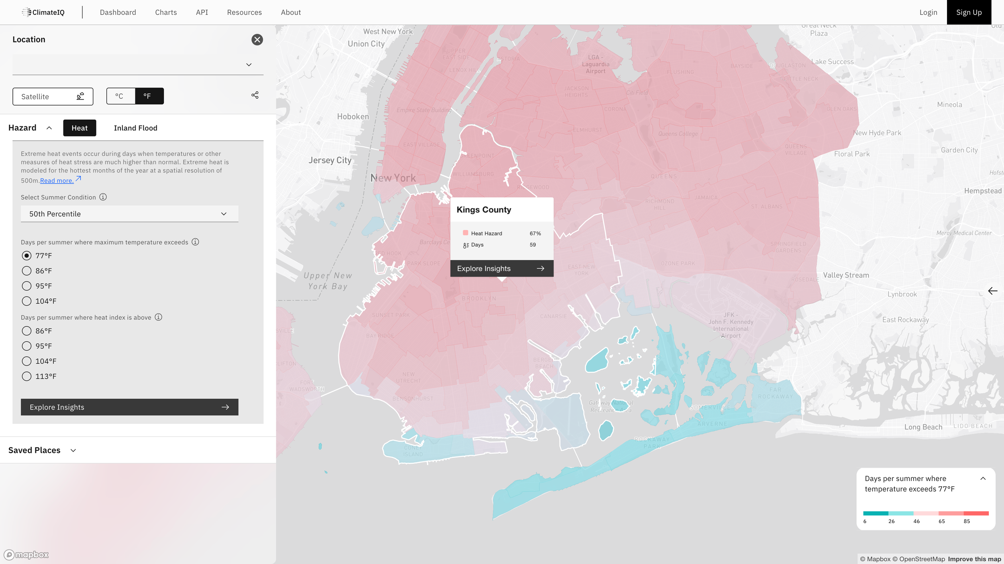The image size is (1004, 564).
Task: Click JFK airport label on map
Action: coord(731,325)
